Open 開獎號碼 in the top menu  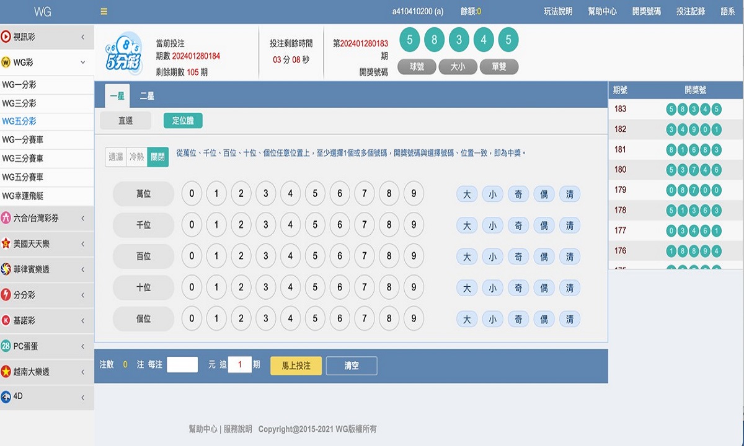(x=647, y=11)
